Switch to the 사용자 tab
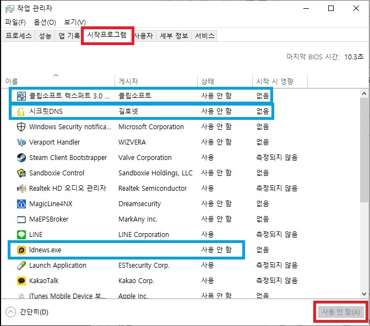Viewport: 370px width, 326px height. (144, 36)
